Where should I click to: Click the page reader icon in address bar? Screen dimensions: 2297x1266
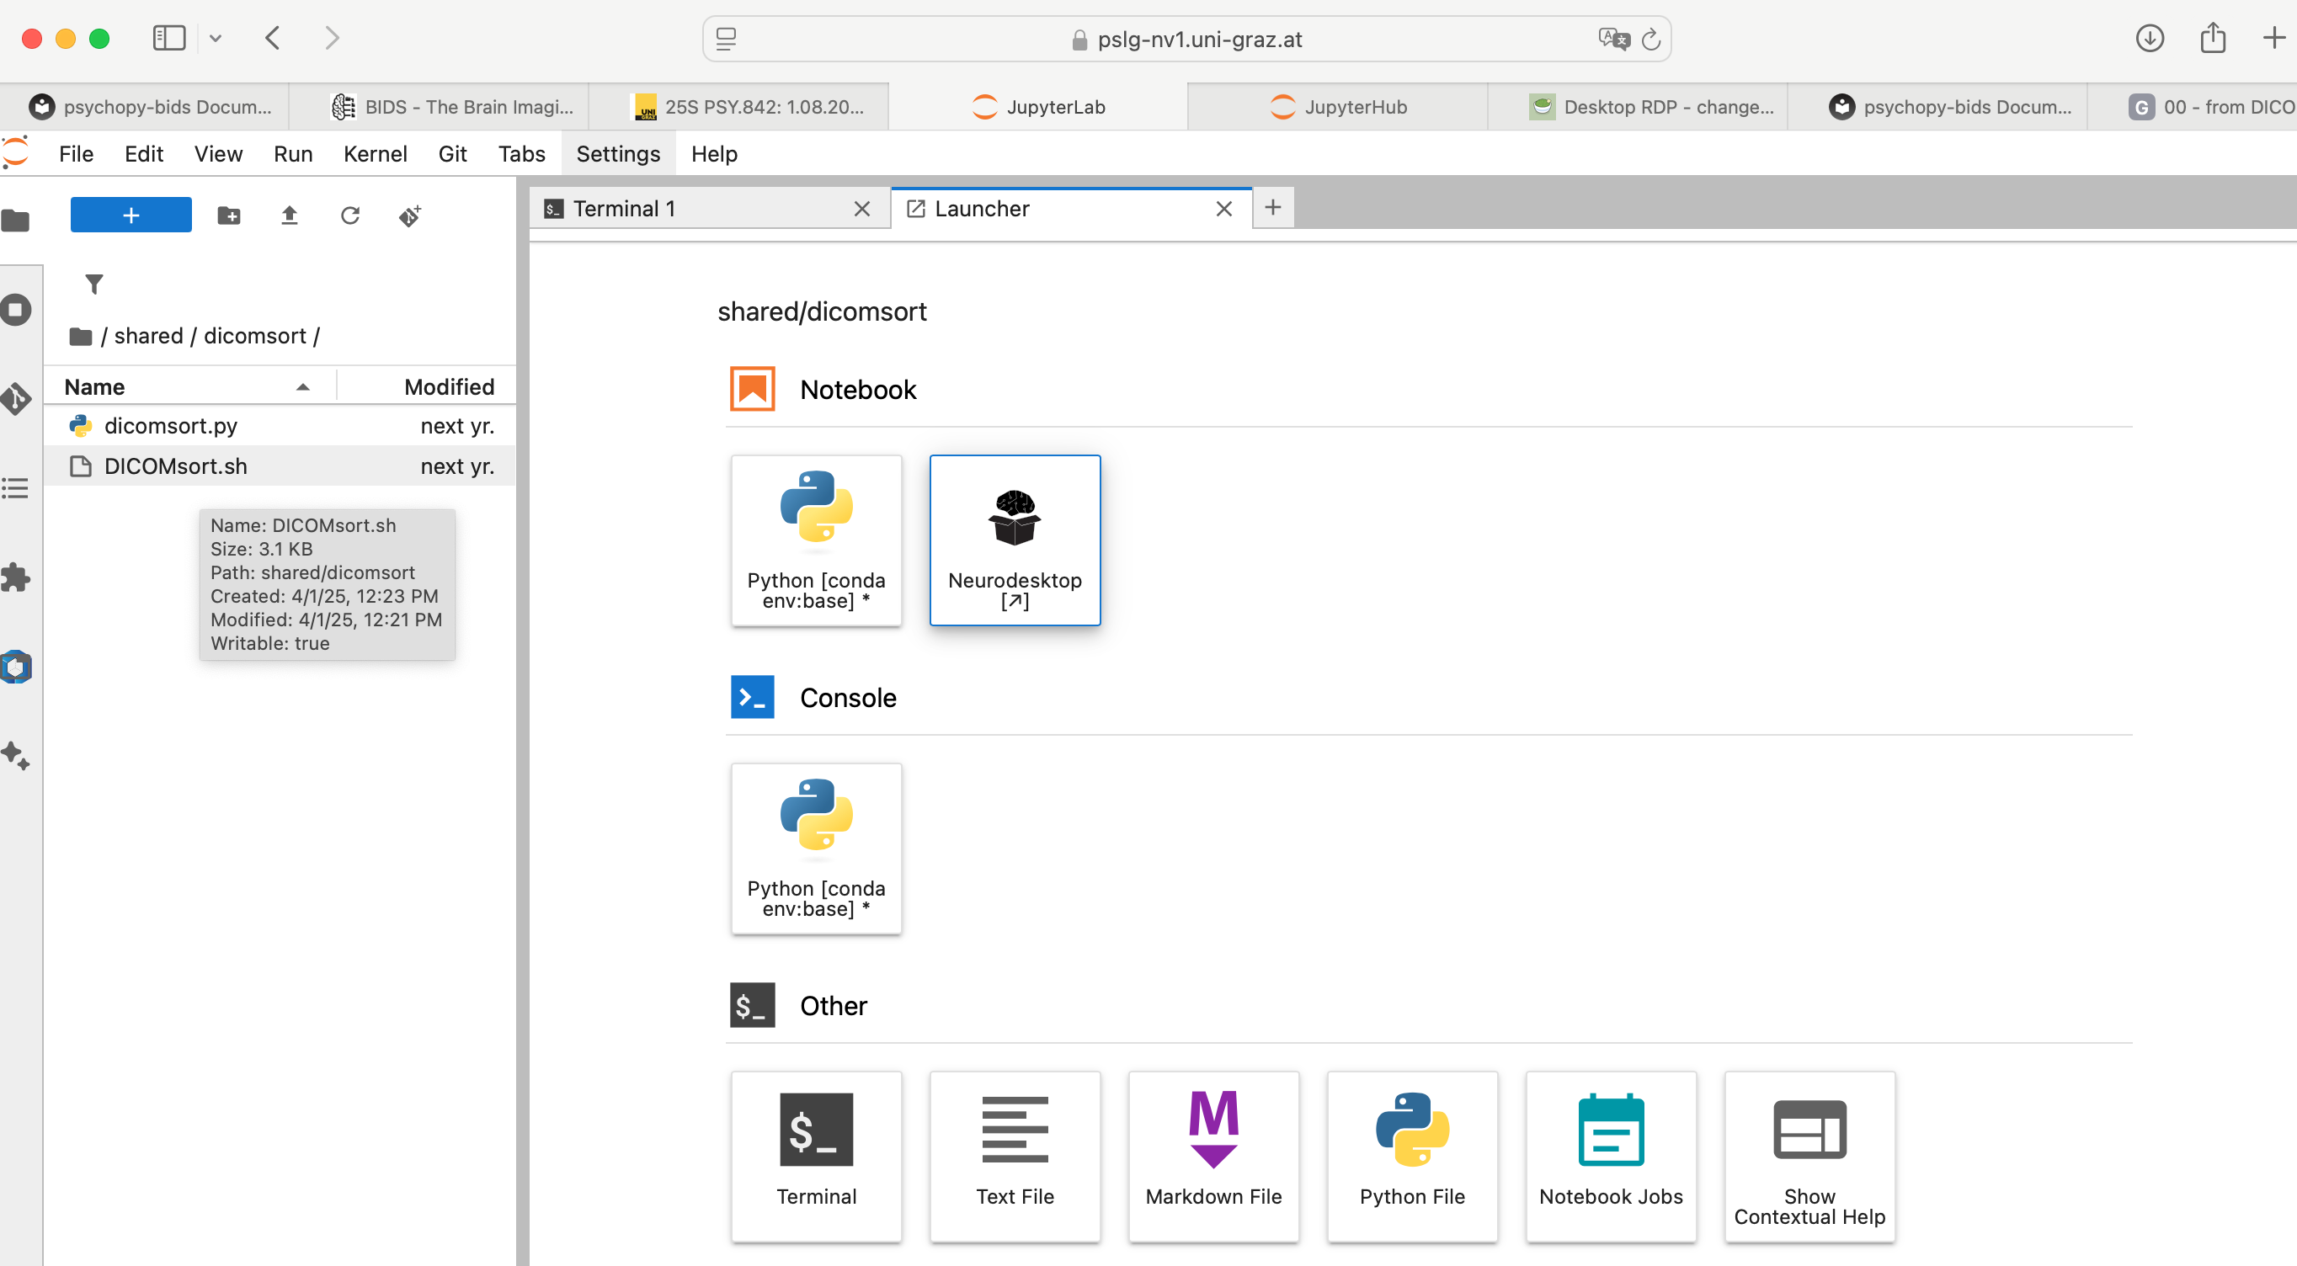pyautogui.click(x=726, y=40)
